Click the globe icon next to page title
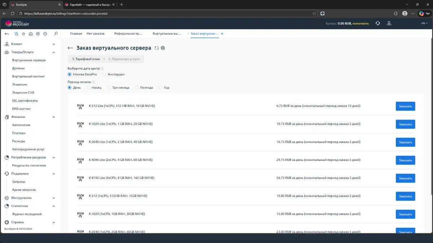The height and width of the screenshot is (243, 433). point(163,48)
